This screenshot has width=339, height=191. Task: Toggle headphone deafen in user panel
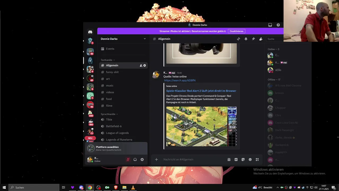coord(135,159)
